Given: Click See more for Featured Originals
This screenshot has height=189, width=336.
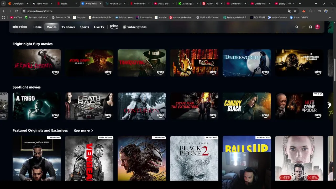Looking at the screenshot, I should [83, 131].
